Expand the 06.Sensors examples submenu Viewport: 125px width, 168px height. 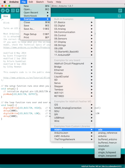(x=73, y=39)
